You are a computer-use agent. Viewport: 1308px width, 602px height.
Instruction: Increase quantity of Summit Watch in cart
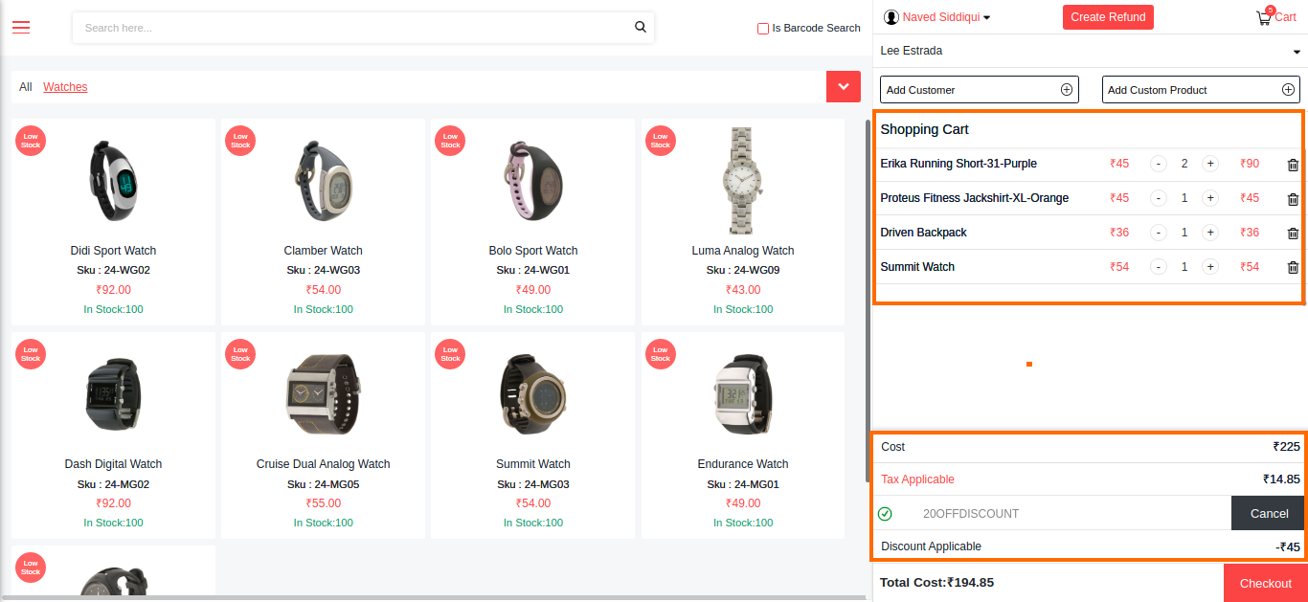[x=1210, y=267]
